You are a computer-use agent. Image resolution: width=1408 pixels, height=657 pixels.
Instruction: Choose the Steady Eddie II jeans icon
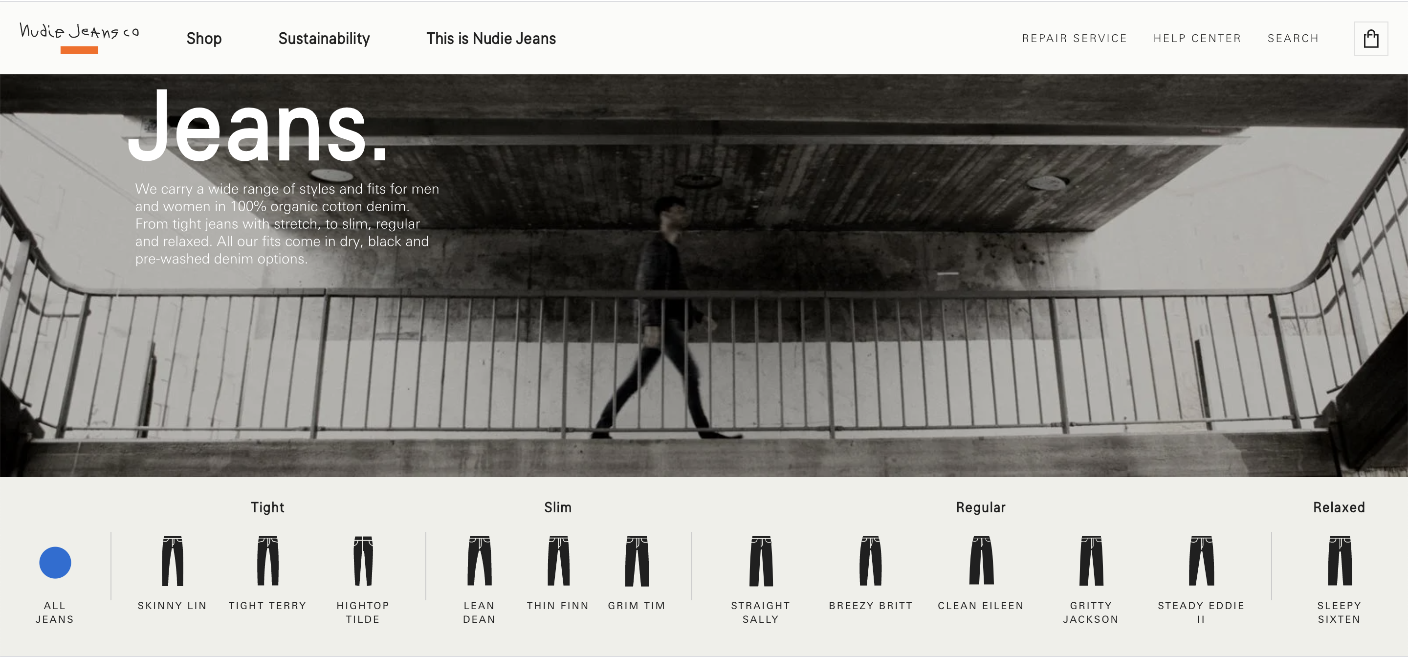click(x=1201, y=561)
